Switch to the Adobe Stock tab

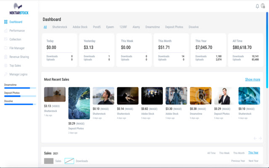coord(80,27)
